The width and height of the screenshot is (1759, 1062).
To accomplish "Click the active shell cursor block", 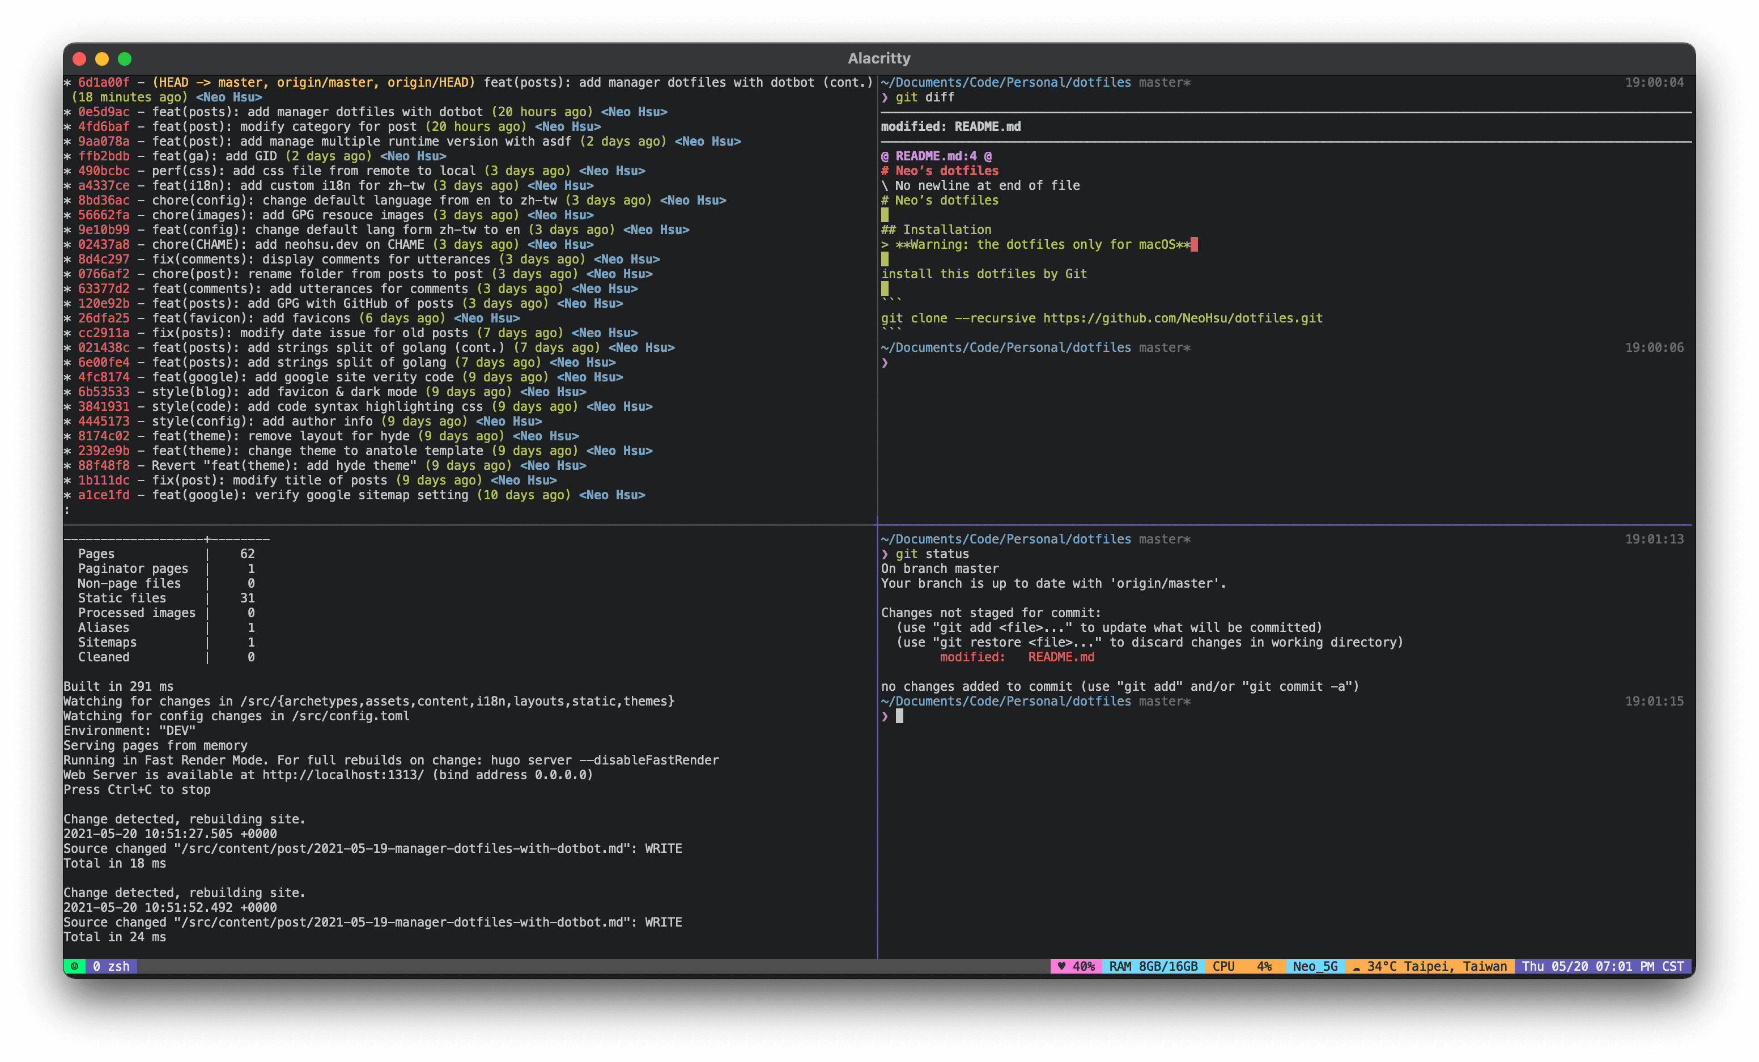I will 899,716.
